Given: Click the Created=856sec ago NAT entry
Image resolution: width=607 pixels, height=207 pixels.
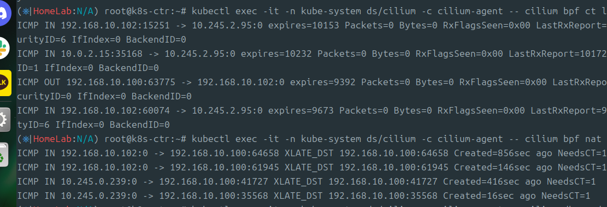Looking at the screenshot, I should (503, 153).
